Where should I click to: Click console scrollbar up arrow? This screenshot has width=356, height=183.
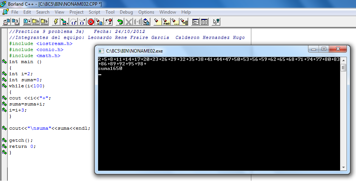pyautogui.click(x=343, y=60)
